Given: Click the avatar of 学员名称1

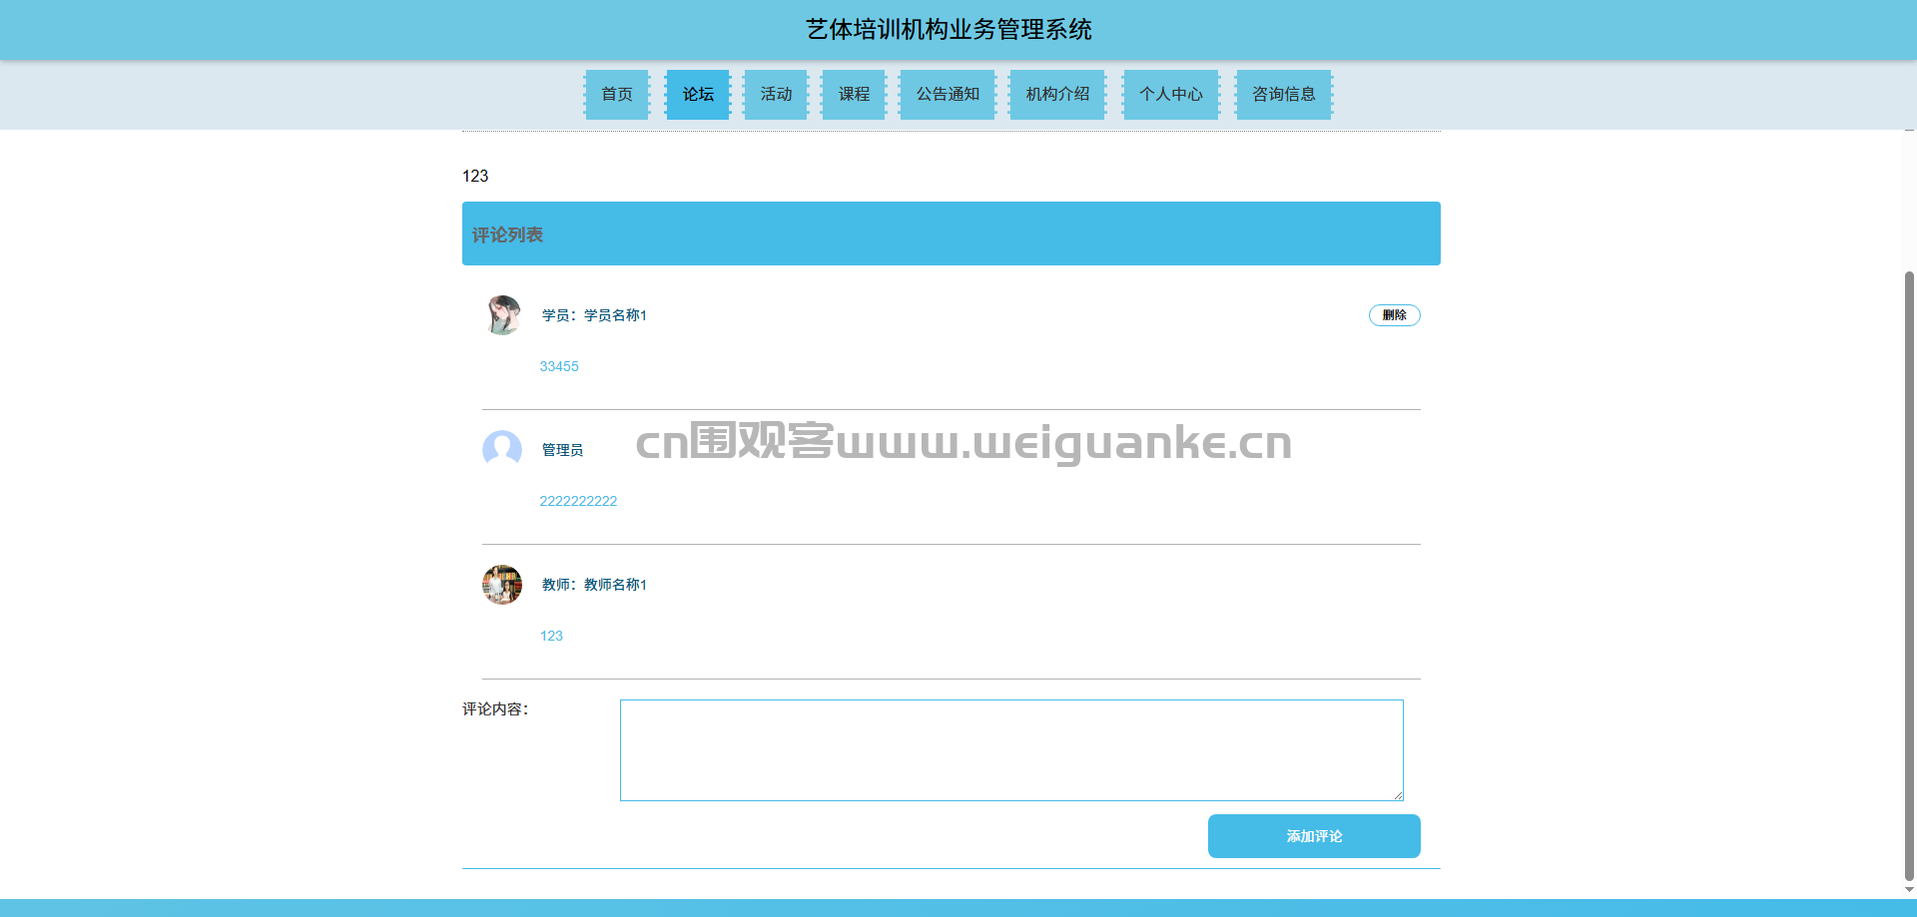Looking at the screenshot, I should pyautogui.click(x=502, y=315).
